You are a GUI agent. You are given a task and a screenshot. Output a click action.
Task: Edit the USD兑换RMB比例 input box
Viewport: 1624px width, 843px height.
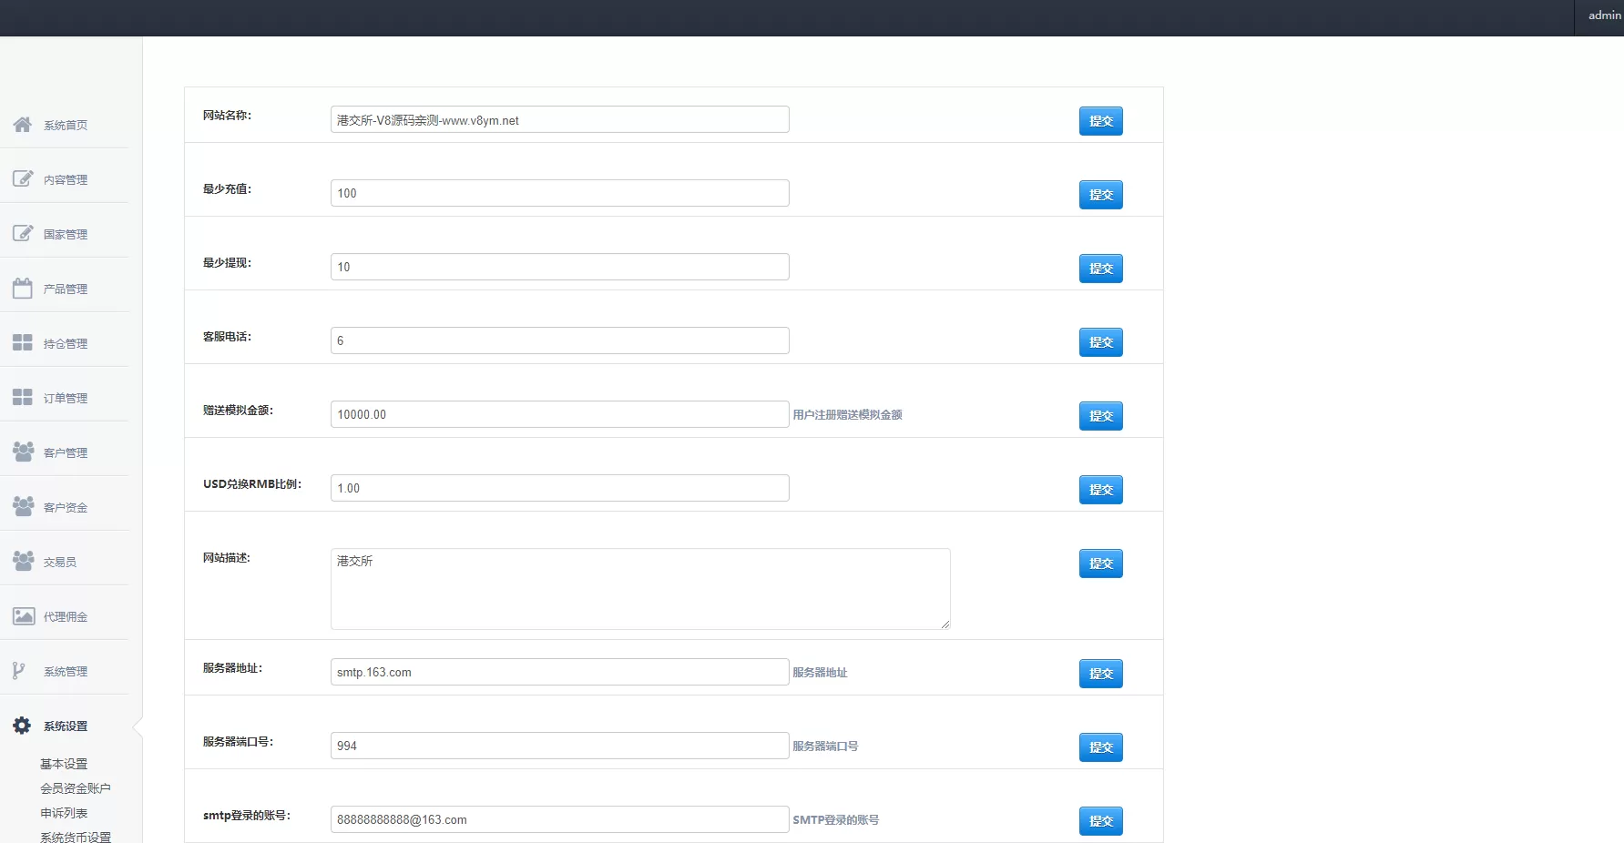[x=559, y=488]
